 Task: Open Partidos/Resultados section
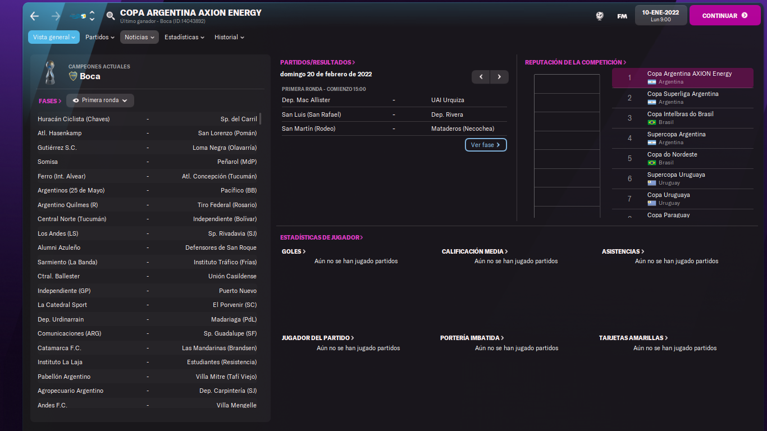tap(318, 62)
